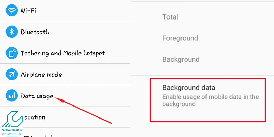The width and height of the screenshot is (274, 137).
Task: Tap the Tethering and Mobile hotspot icon
Action: click(x=12, y=53)
